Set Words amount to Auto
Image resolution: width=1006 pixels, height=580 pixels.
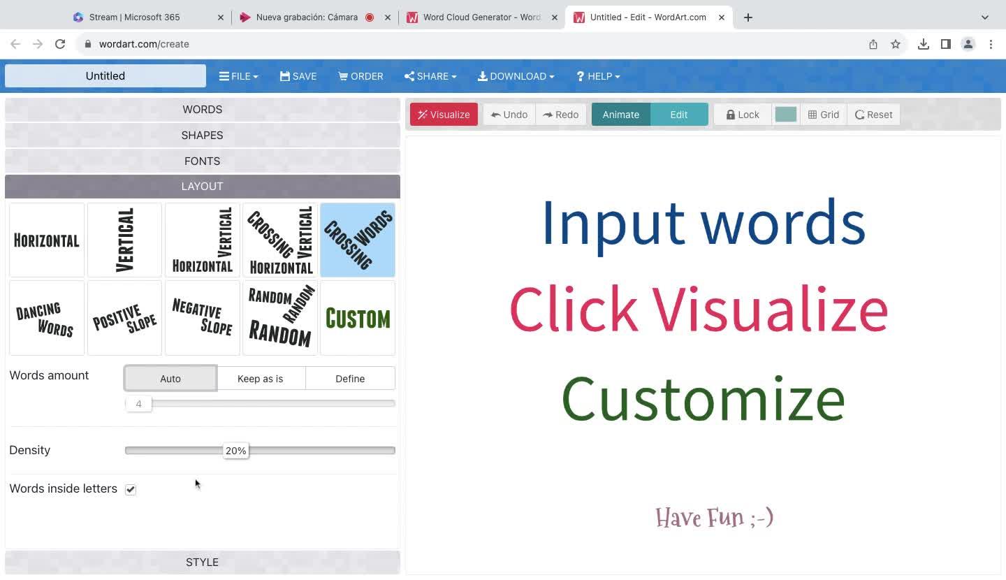(170, 379)
